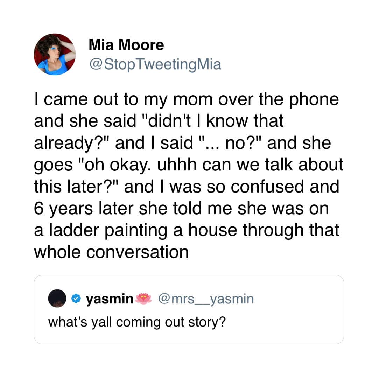Click the word "confused" in the tweet
378x378 pixels.
point(267,187)
